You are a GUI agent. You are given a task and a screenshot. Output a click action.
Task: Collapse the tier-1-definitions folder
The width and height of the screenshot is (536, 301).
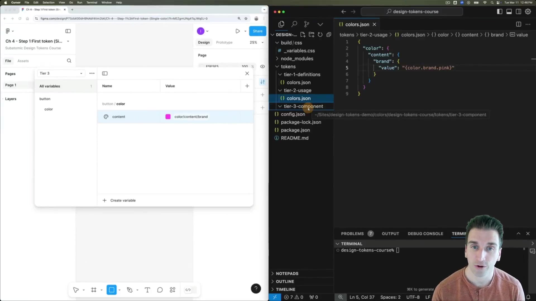point(280,74)
